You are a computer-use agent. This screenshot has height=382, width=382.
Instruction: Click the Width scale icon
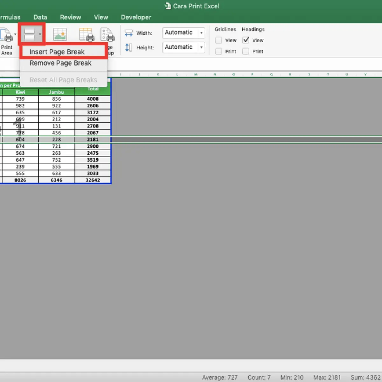click(x=129, y=33)
